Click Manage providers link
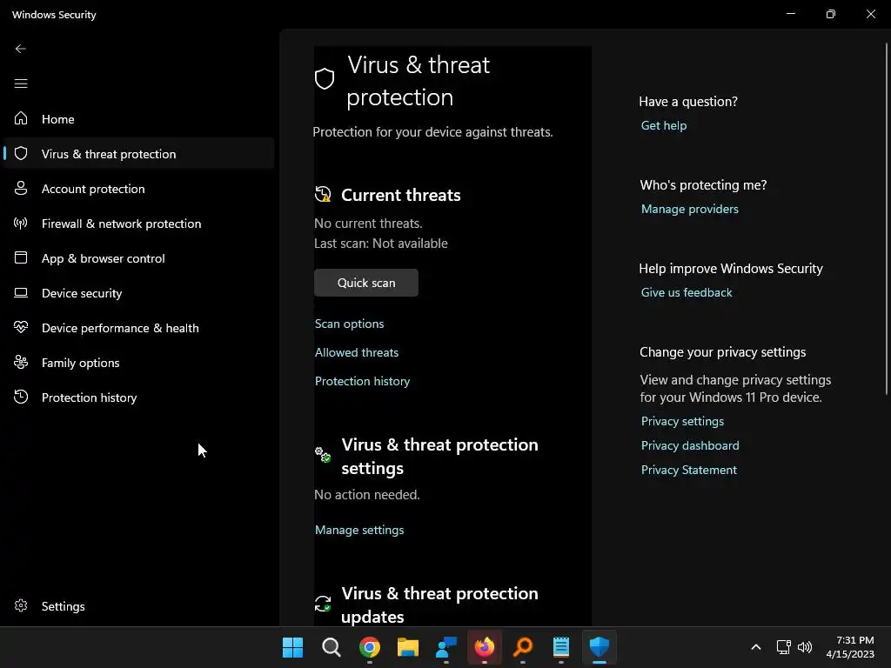The image size is (891, 668). pyautogui.click(x=690, y=209)
